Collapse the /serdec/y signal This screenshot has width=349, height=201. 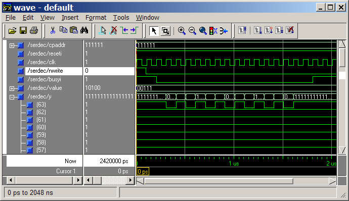(x=12, y=97)
